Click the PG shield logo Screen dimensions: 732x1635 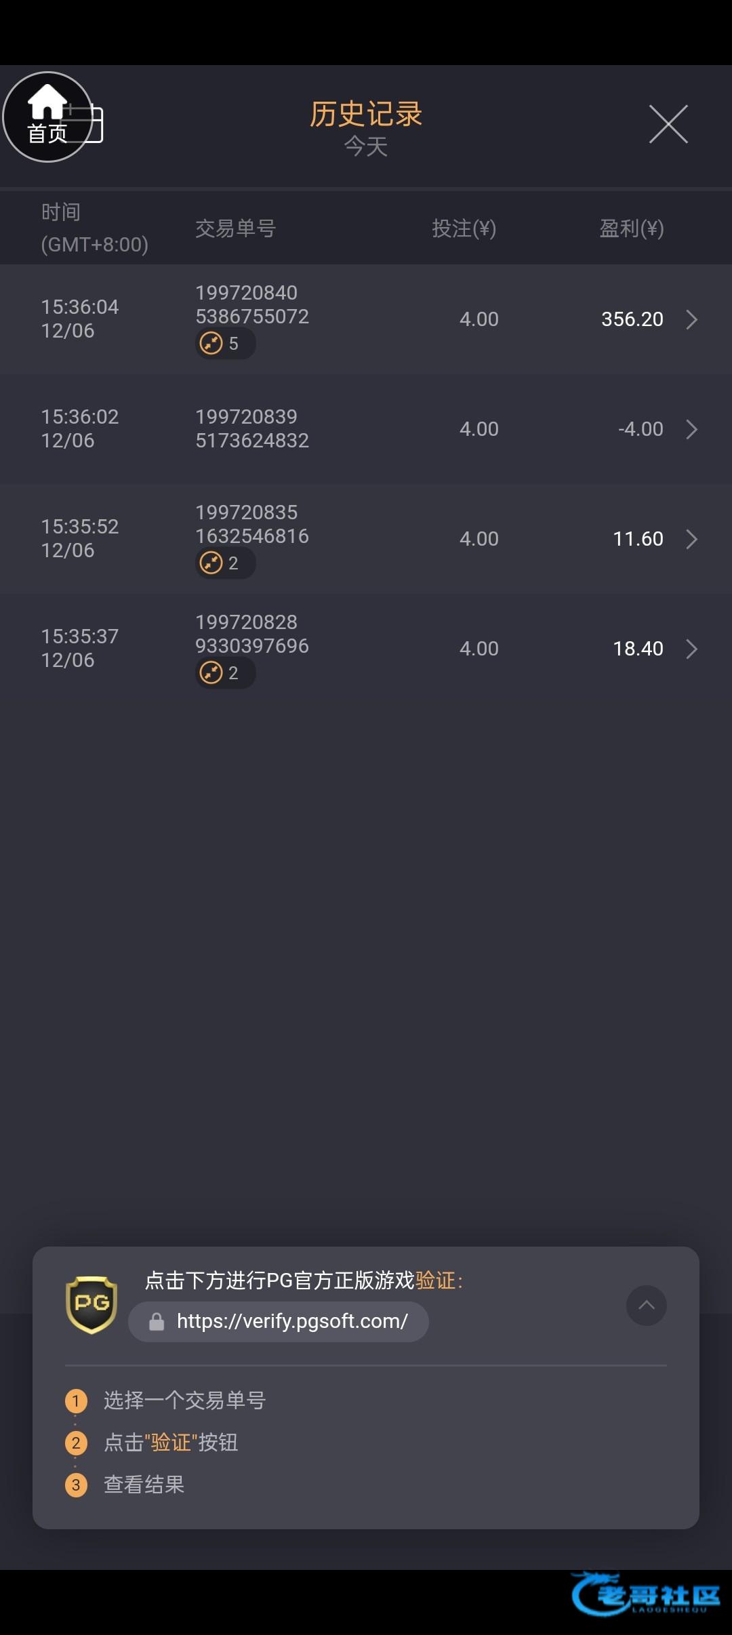click(x=91, y=1304)
